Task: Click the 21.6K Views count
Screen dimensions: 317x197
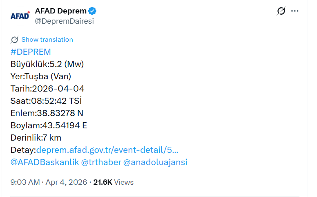Action: point(114,182)
